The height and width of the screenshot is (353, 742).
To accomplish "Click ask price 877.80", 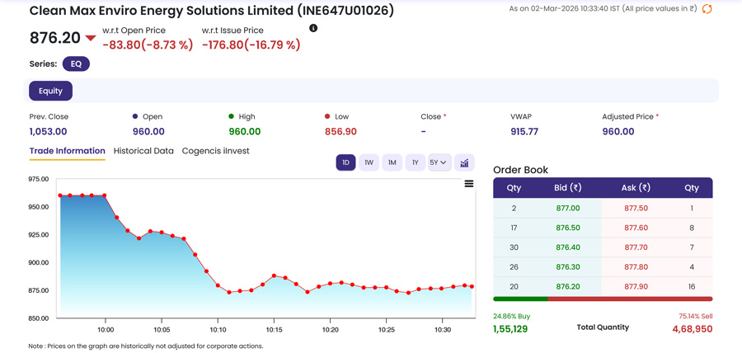I will pyautogui.click(x=636, y=267).
